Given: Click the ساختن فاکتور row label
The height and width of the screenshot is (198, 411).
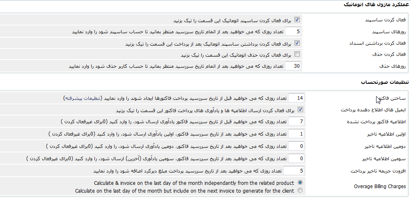Looking at the screenshot, I should coord(390,98).
